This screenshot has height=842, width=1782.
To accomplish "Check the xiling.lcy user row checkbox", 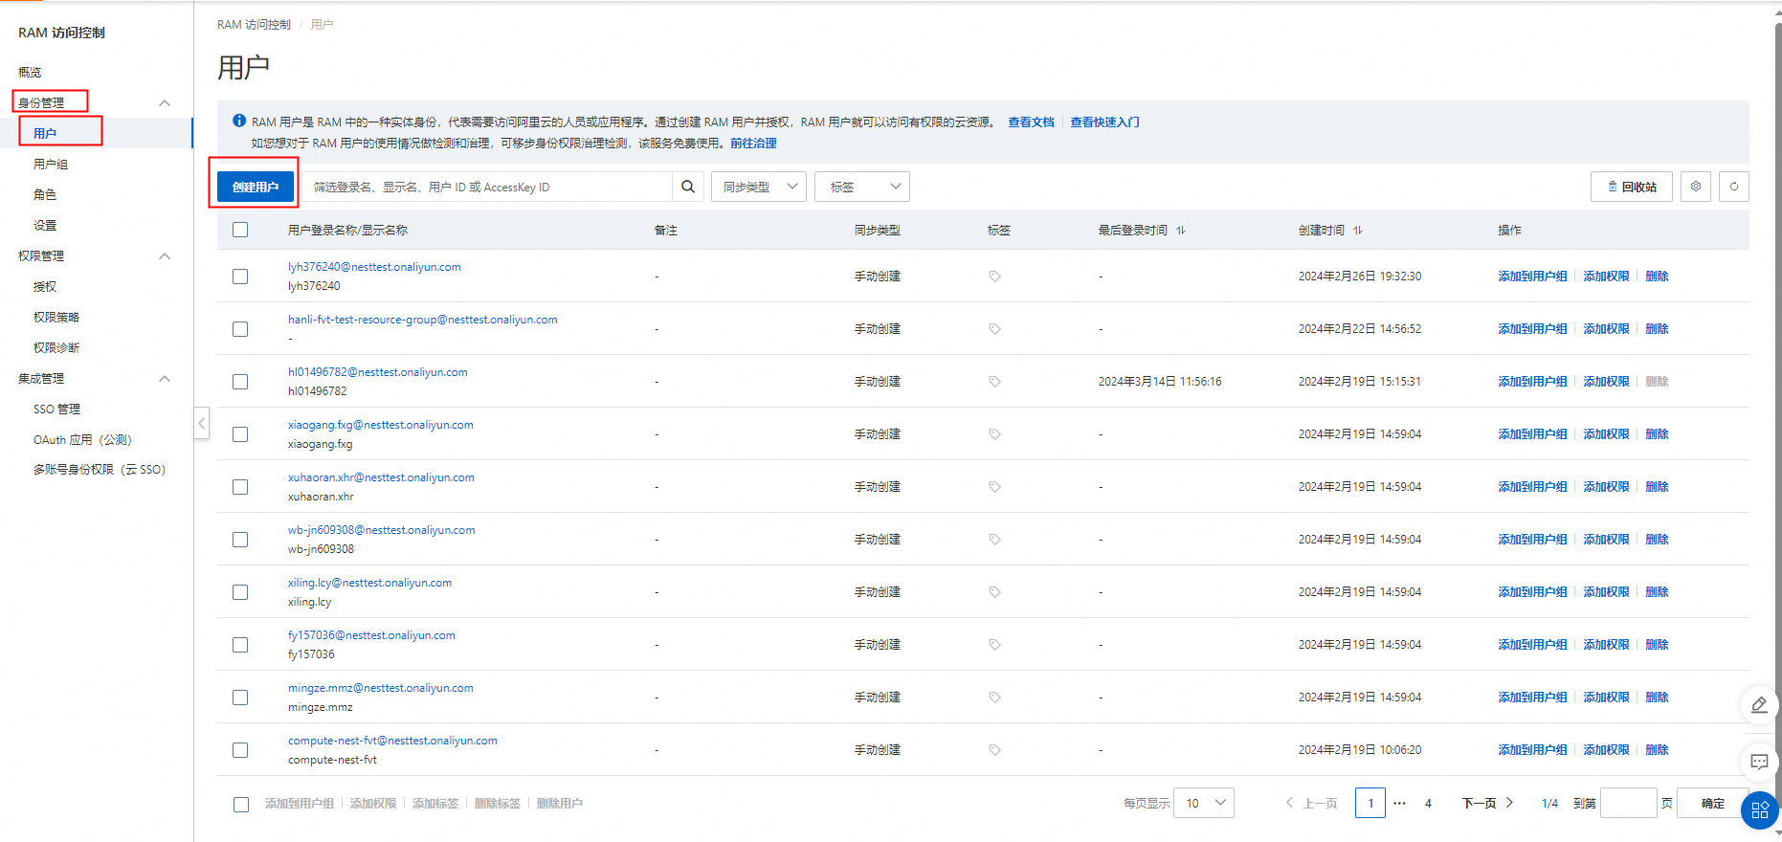I will coord(240,592).
